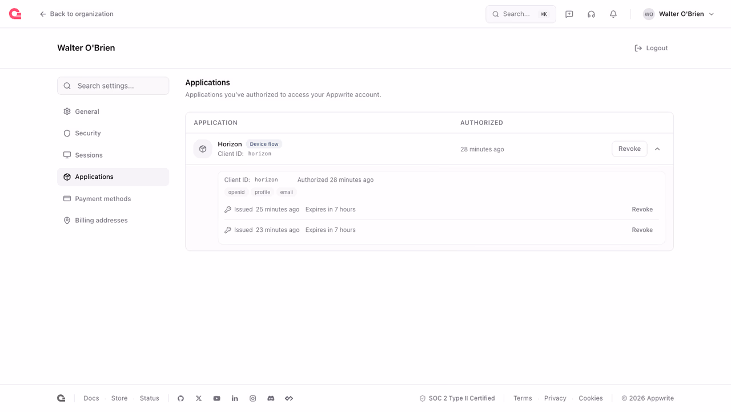
Task: Open the notifications bell
Action: point(613,14)
